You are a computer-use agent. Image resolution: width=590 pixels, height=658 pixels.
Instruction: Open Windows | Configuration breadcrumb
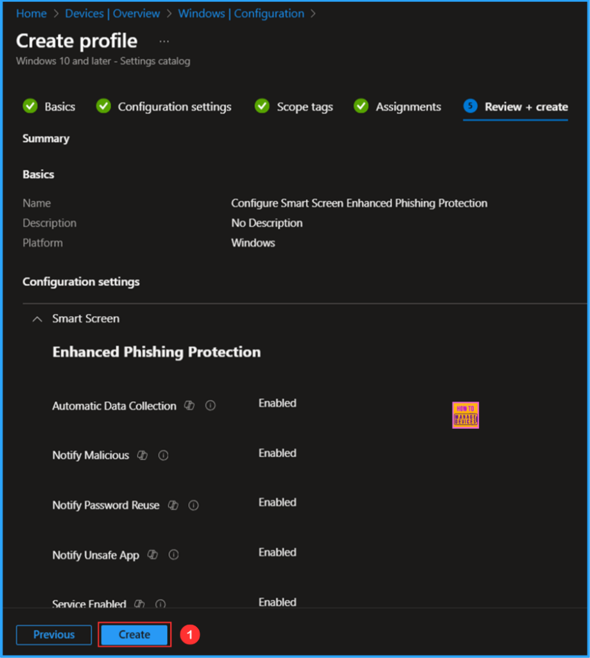click(241, 13)
